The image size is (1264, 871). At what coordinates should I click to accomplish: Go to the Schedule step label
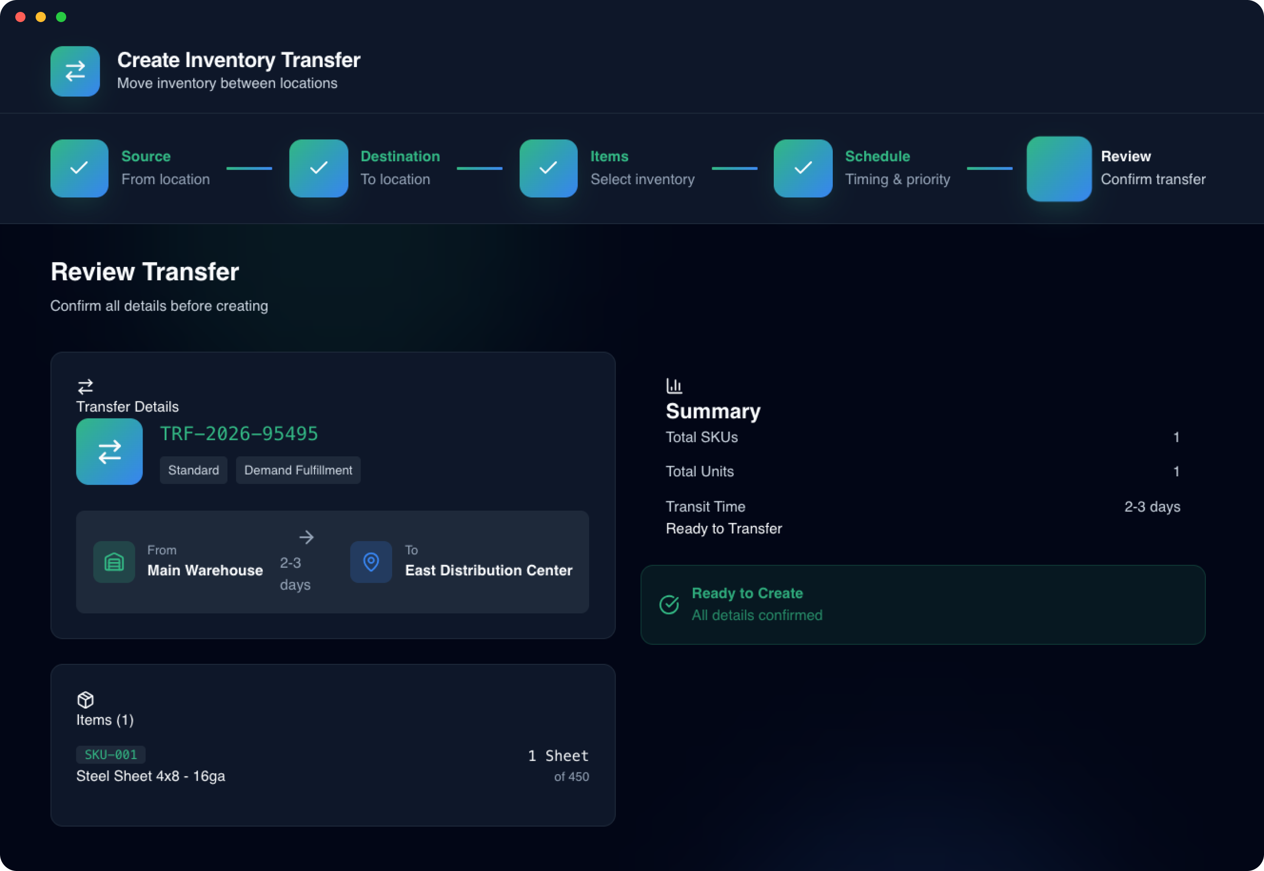876,156
